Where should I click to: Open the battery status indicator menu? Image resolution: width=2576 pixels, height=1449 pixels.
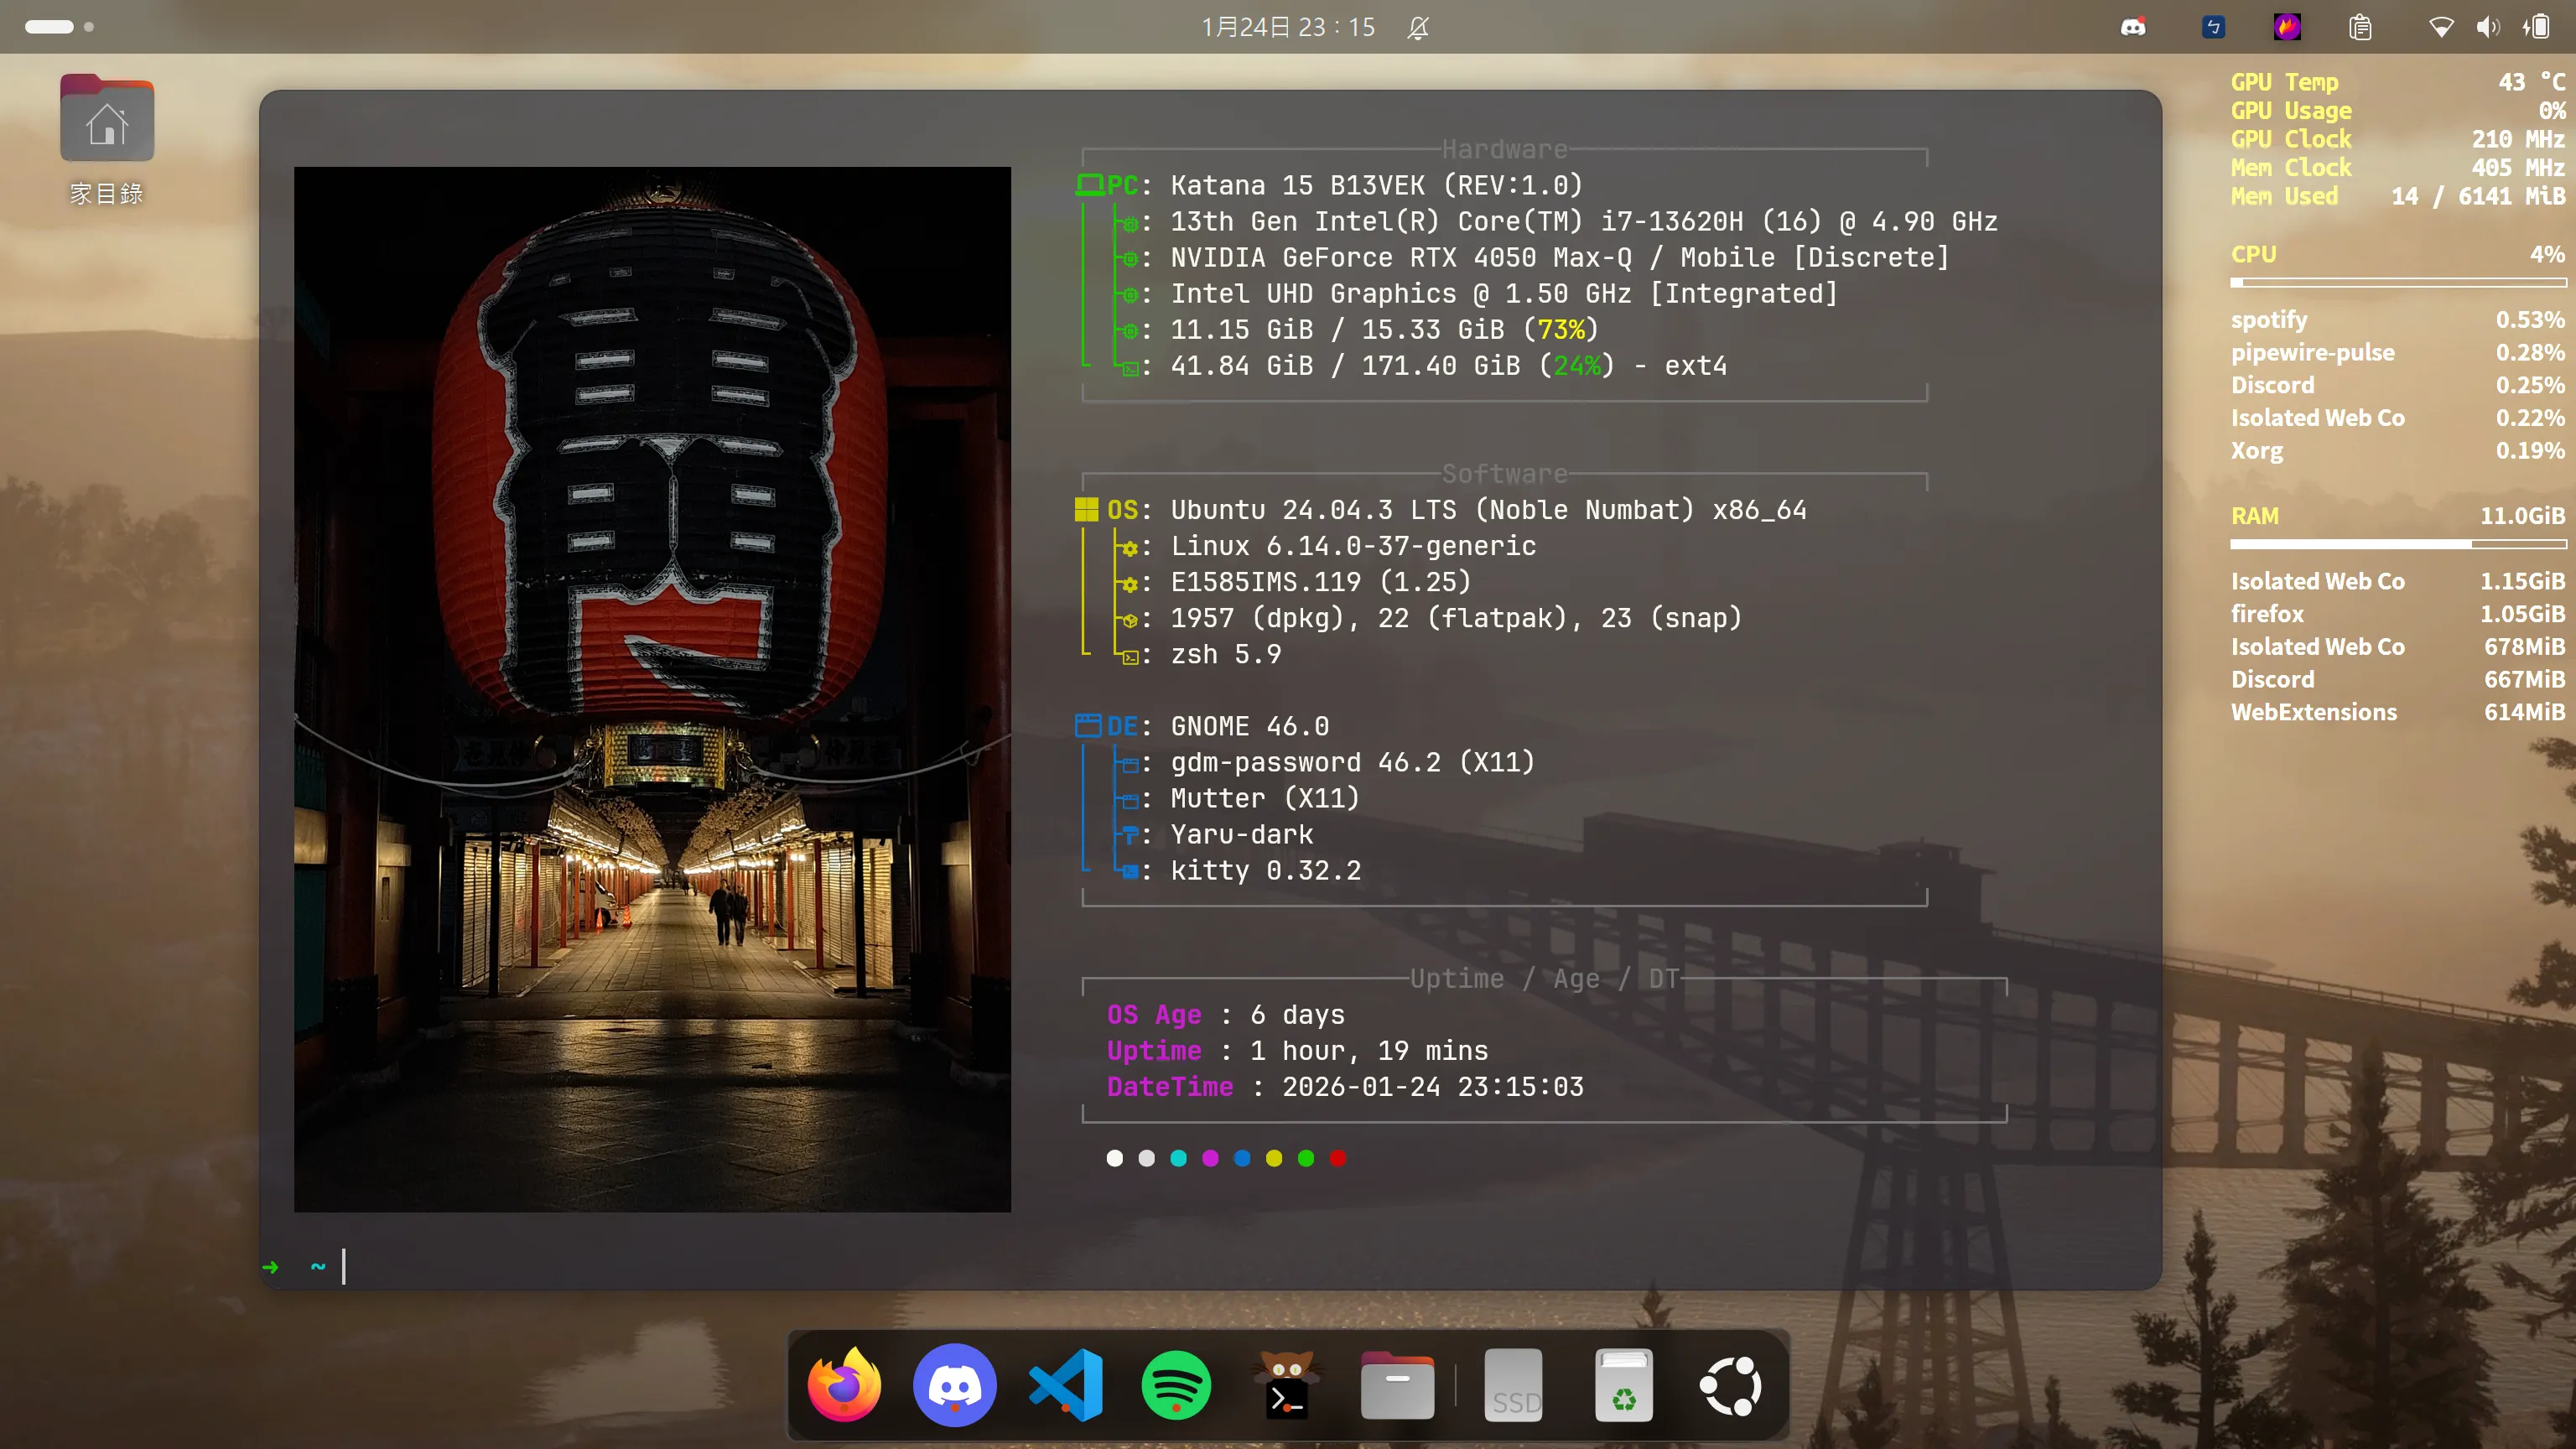[2537, 27]
